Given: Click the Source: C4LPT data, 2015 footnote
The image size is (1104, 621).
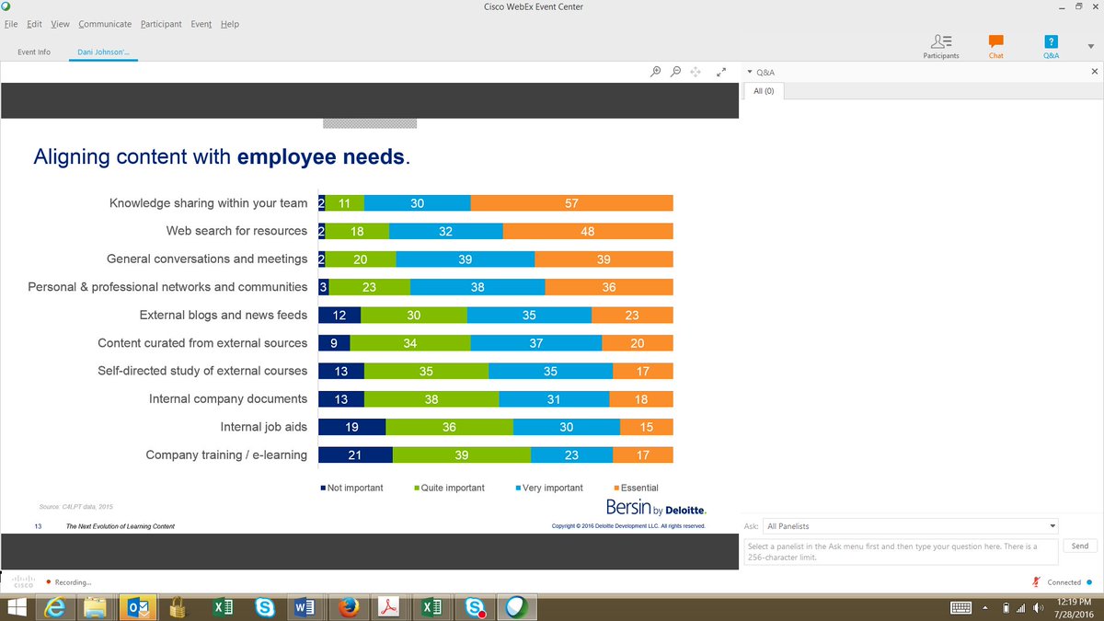Looking at the screenshot, I should [76, 507].
